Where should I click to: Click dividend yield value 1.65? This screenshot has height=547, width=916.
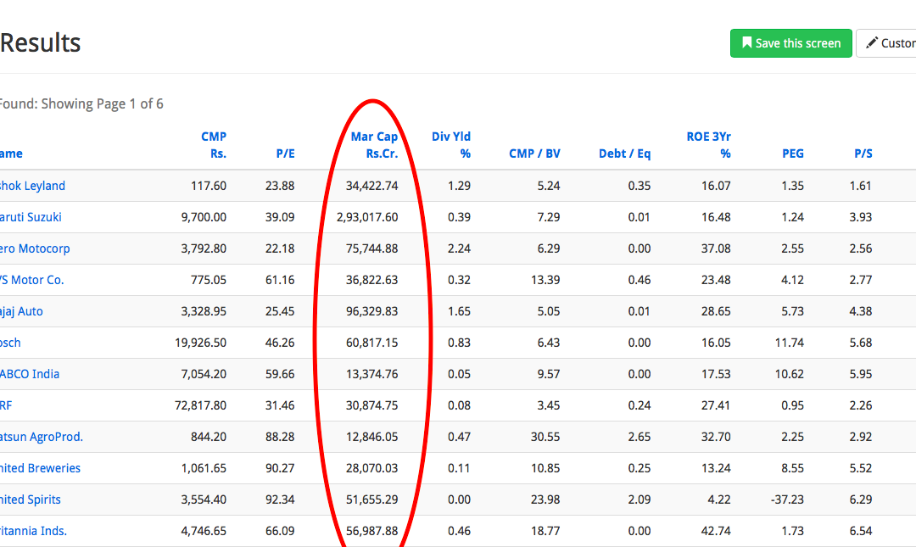(459, 311)
